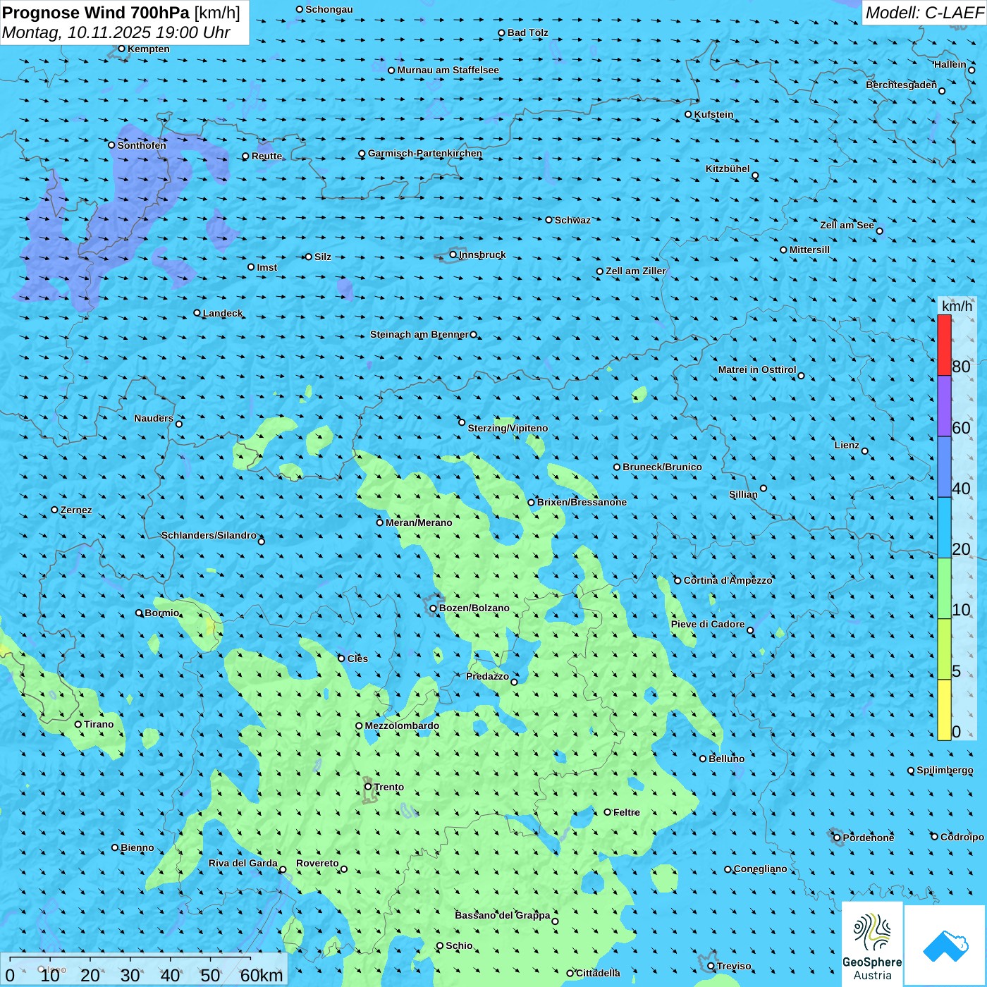The height and width of the screenshot is (987, 987).
Task: Click the Mezzolombardo label
Action: point(402,725)
